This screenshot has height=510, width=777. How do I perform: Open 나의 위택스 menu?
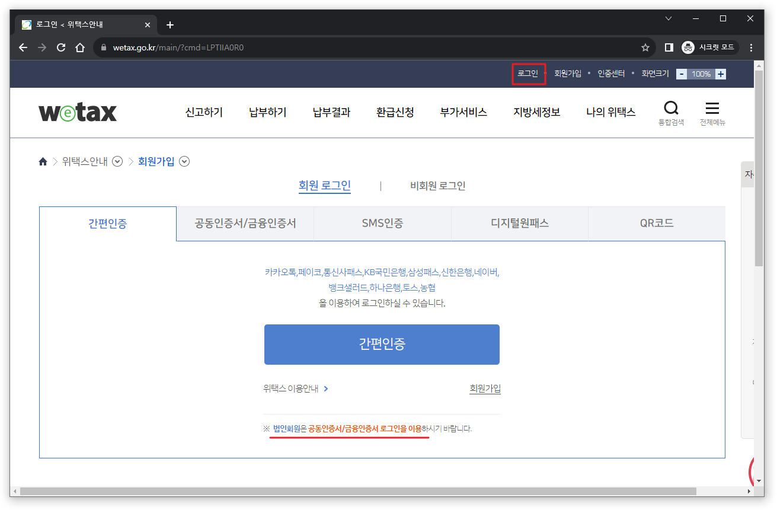[x=611, y=112]
